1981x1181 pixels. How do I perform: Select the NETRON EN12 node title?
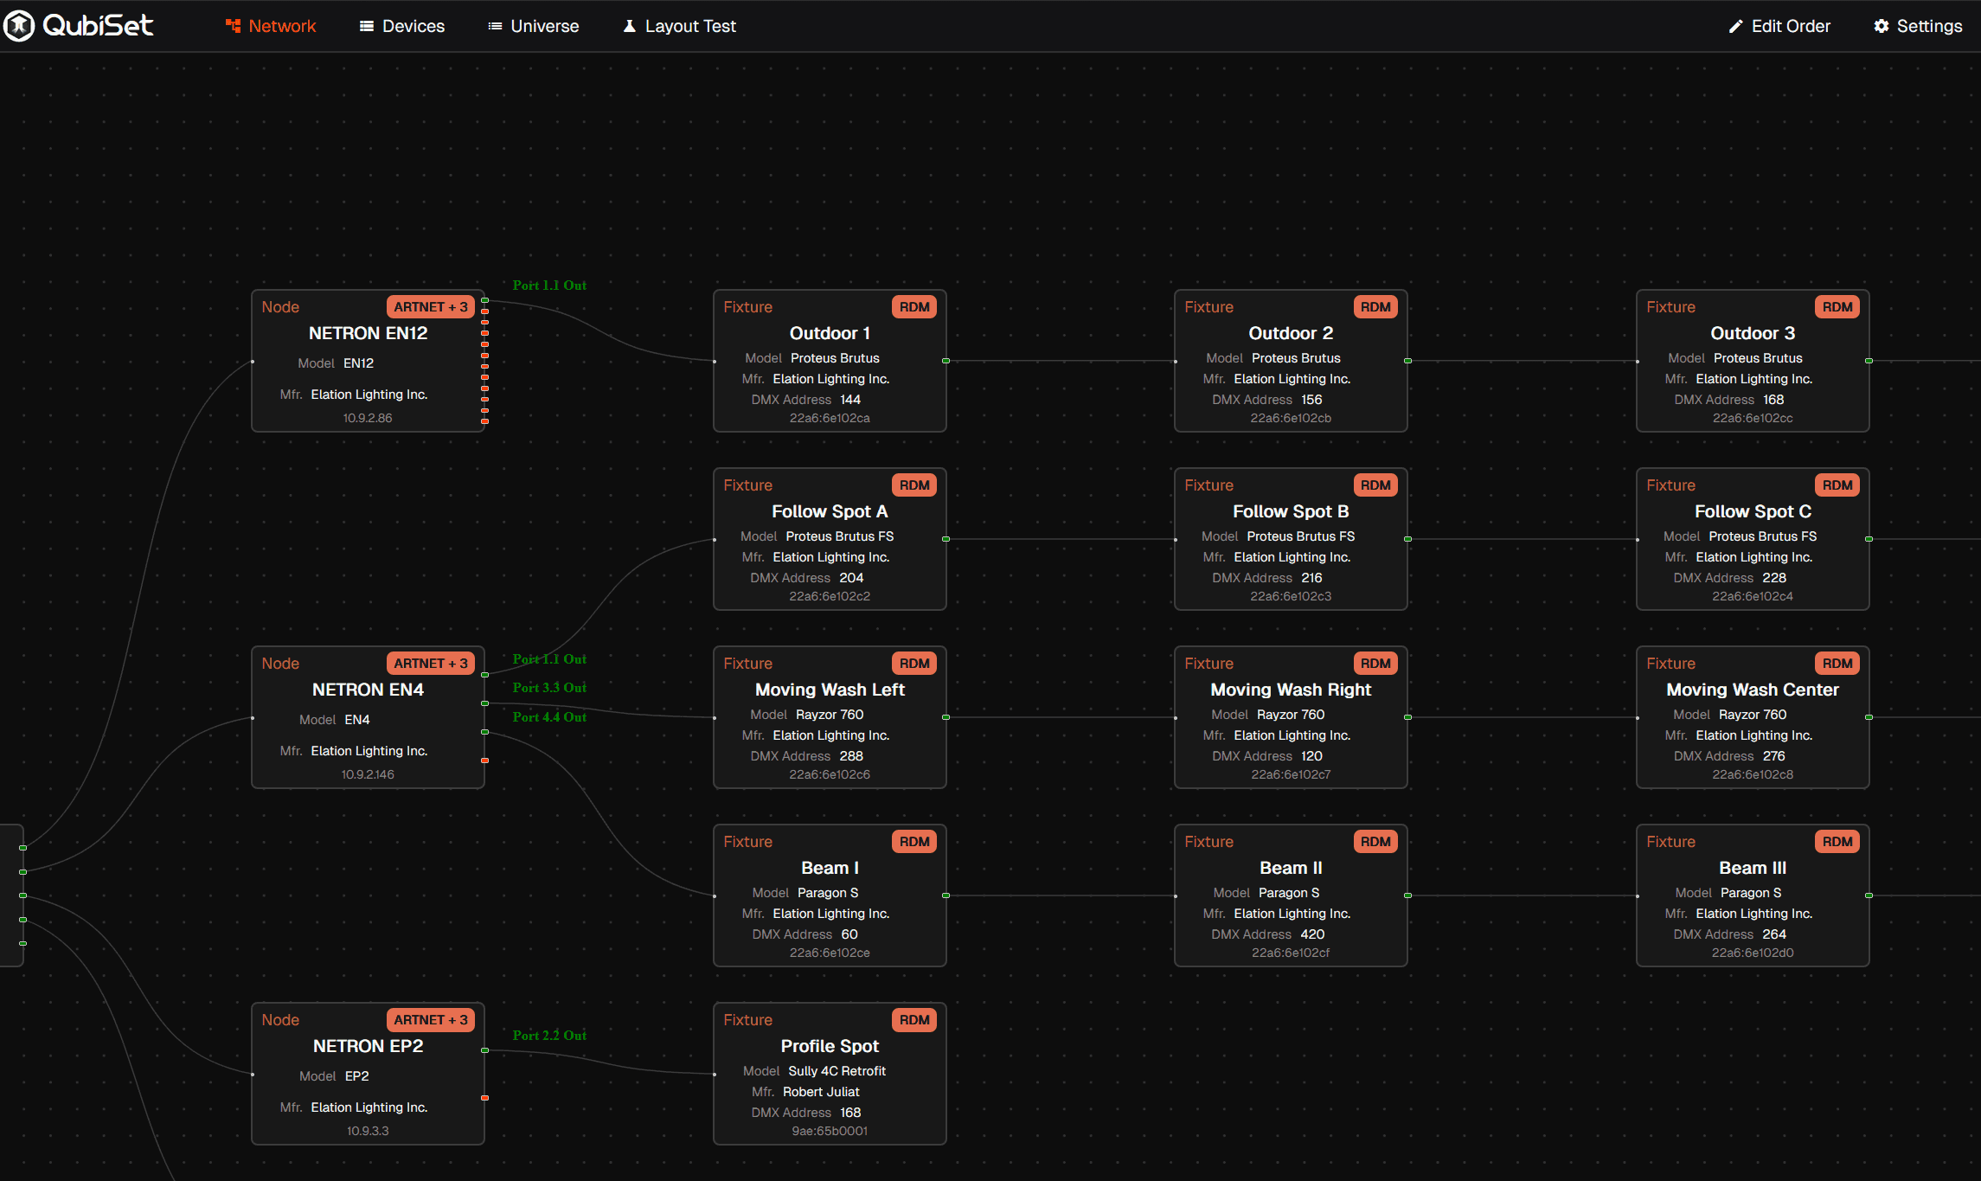coord(368,333)
